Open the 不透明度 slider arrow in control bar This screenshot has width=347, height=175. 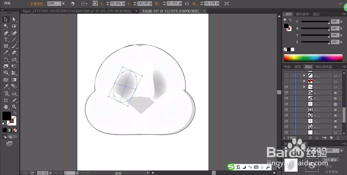[64, 3]
